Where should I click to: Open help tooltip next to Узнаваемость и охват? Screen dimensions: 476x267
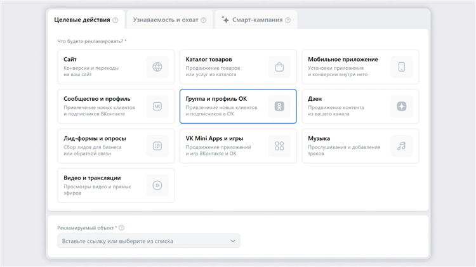203,20
